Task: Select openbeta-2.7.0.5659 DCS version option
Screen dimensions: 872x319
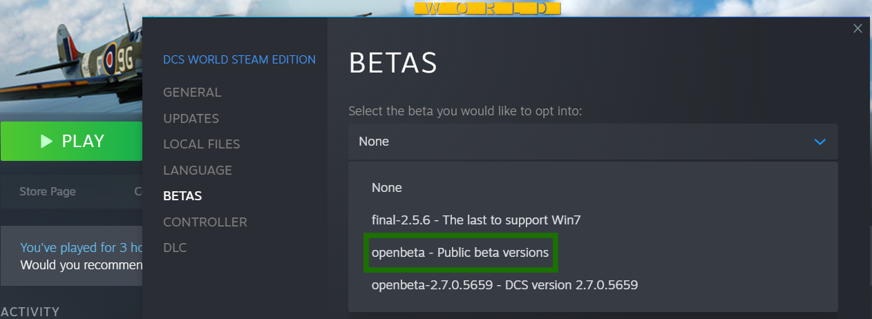Action: pos(504,284)
